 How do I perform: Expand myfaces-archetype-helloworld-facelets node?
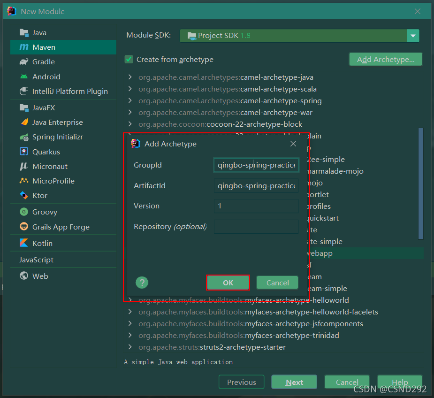(x=130, y=312)
